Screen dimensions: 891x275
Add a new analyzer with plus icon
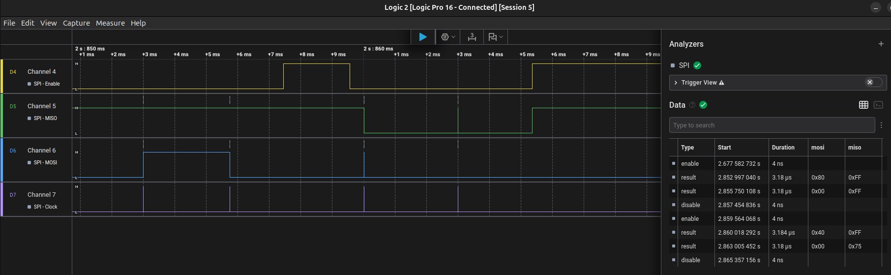pyautogui.click(x=881, y=44)
